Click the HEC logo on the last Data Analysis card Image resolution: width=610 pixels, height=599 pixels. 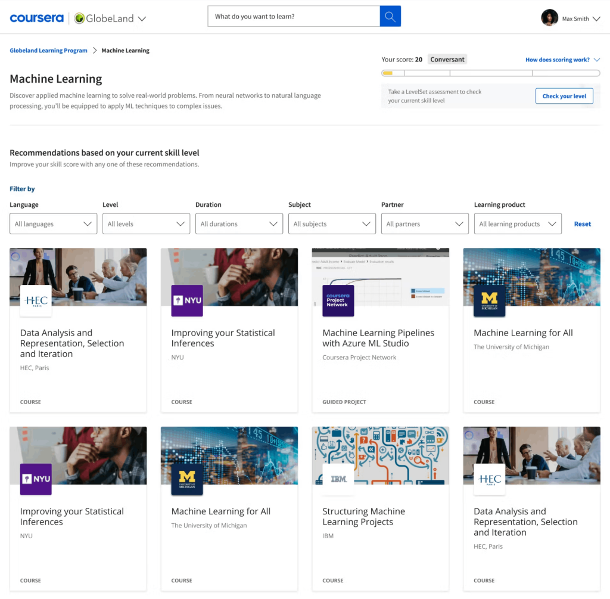(490, 480)
